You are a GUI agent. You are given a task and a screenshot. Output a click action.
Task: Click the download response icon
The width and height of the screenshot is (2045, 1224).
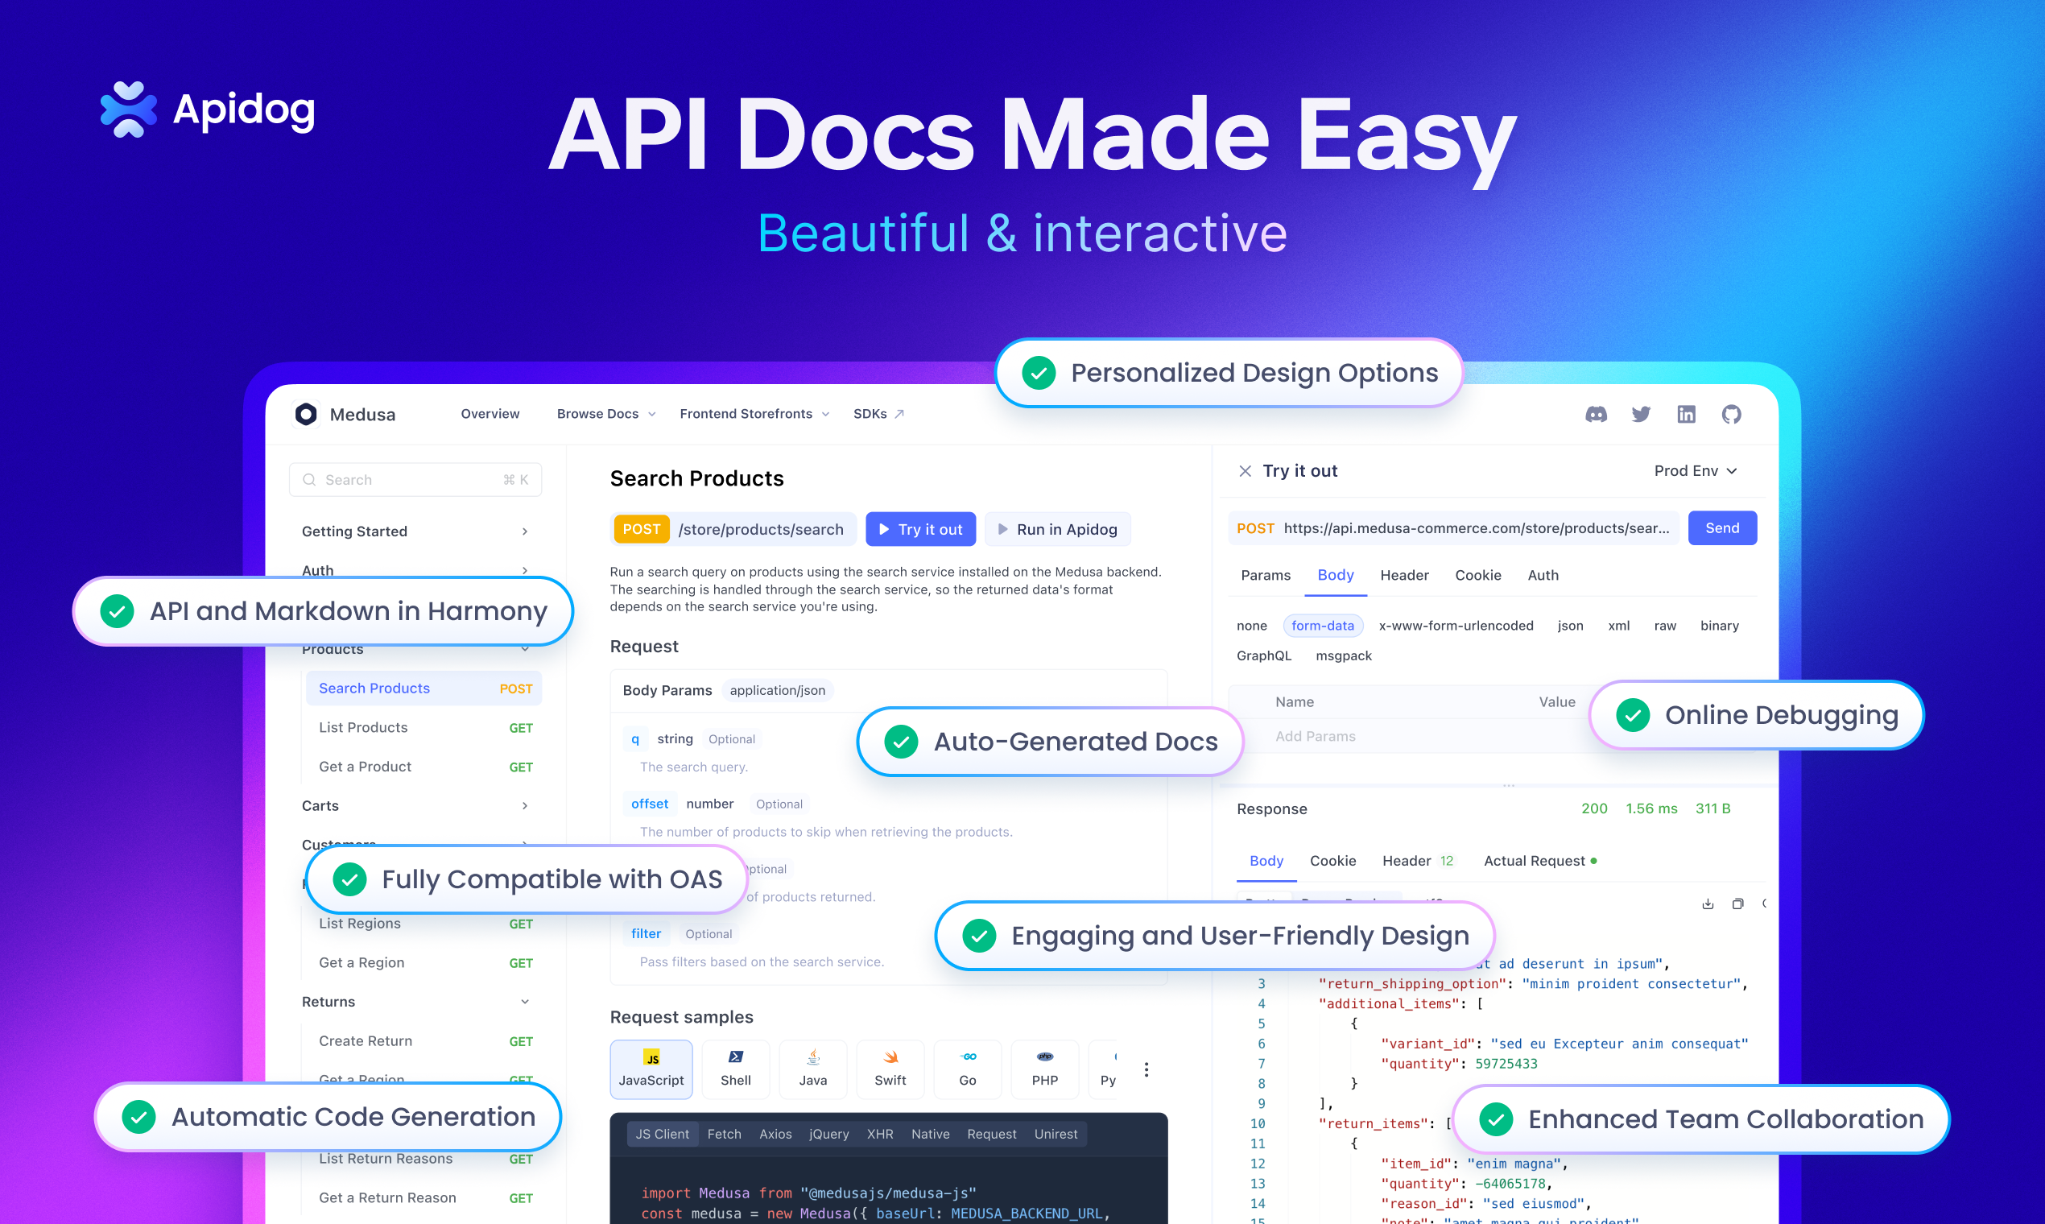click(1708, 904)
